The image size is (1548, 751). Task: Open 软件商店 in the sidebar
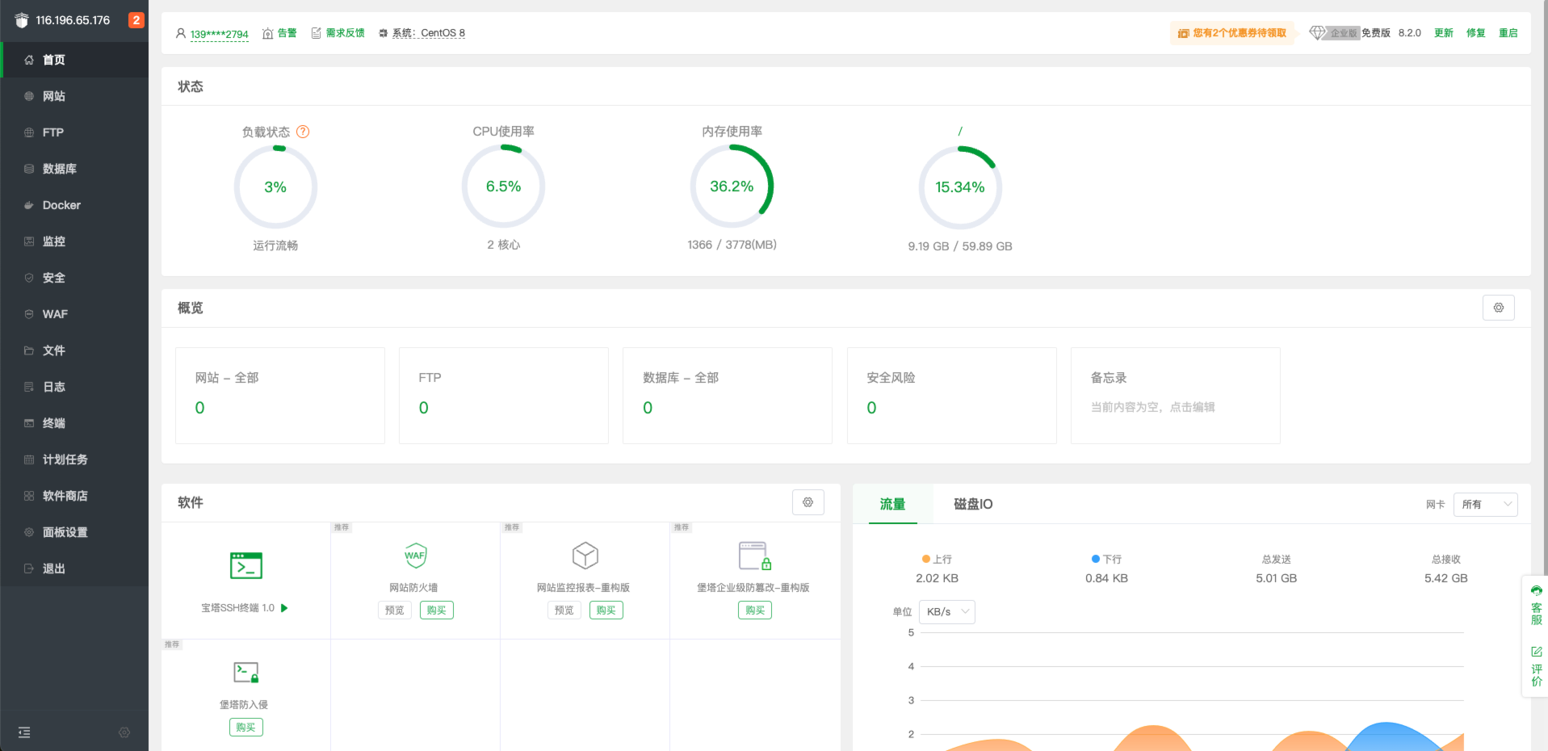[x=65, y=496]
